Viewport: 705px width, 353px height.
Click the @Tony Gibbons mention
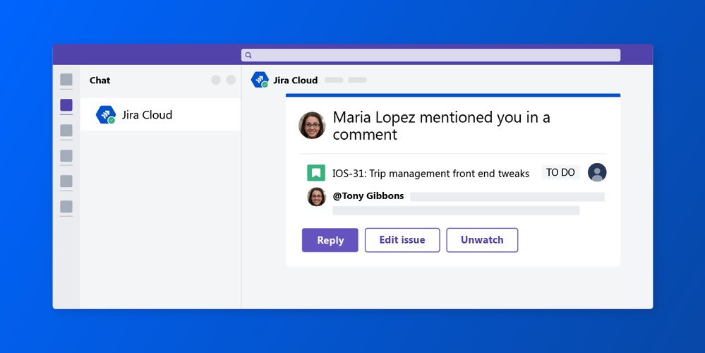368,196
